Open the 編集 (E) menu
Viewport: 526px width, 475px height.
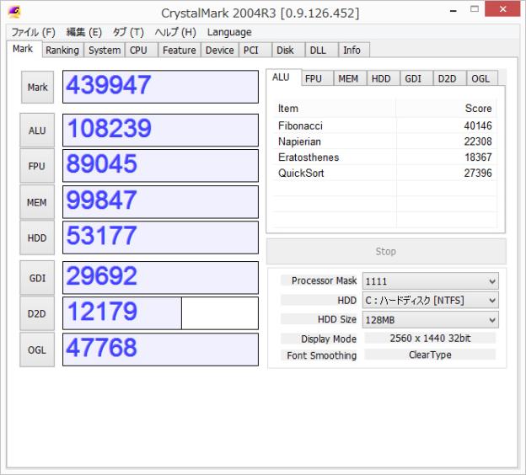83,32
